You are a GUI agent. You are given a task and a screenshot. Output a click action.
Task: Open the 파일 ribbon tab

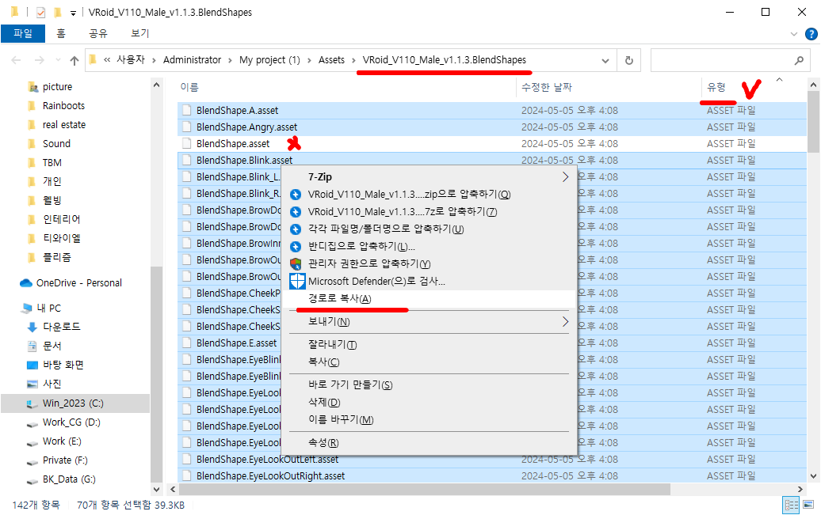[23, 33]
